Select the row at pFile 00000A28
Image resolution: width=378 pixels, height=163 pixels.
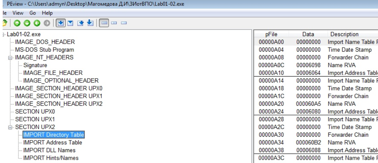pos(316,119)
